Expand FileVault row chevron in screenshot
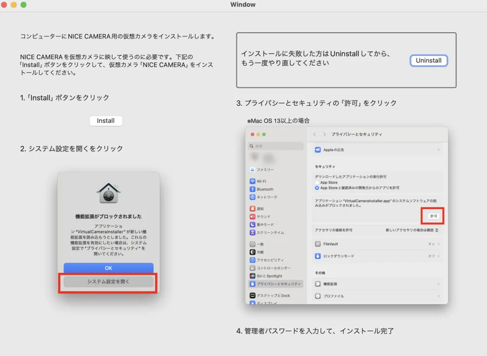The image size is (487, 356). coord(439,244)
